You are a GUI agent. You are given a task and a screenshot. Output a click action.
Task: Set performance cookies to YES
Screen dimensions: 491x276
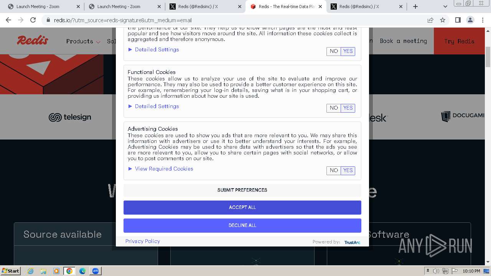coord(348,51)
